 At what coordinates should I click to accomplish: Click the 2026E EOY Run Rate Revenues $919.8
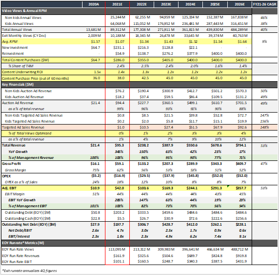[x=241, y=256]
